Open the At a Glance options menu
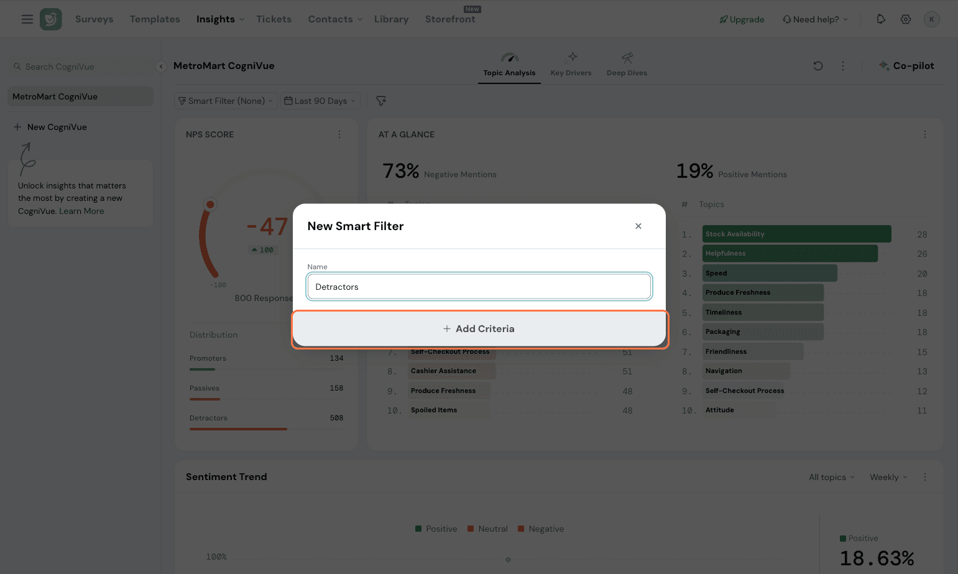The image size is (958, 574). (x=924, y=134)
